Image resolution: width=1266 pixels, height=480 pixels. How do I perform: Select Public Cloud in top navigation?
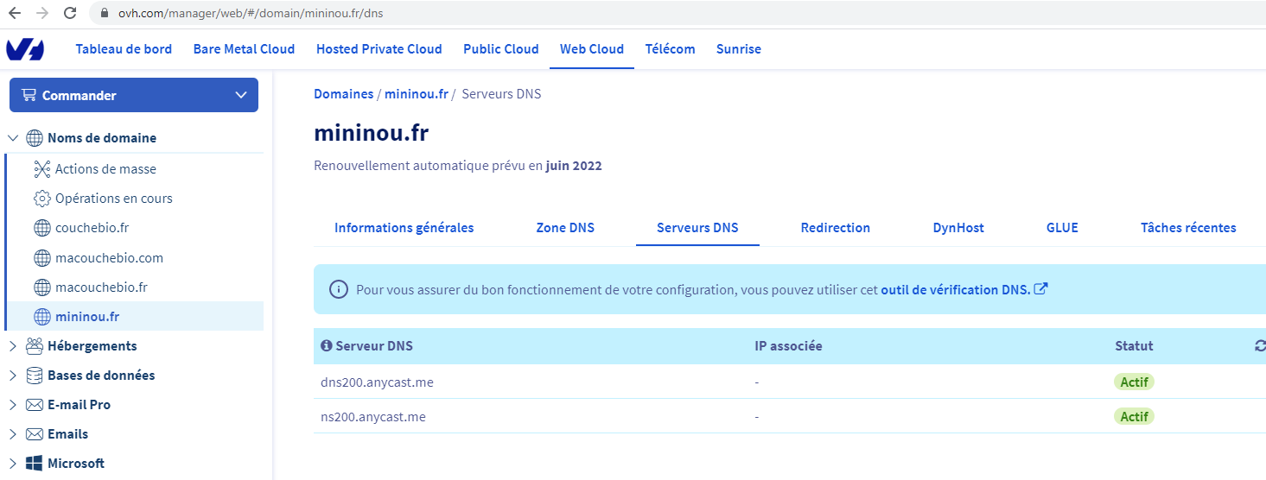tap(500, 49)
